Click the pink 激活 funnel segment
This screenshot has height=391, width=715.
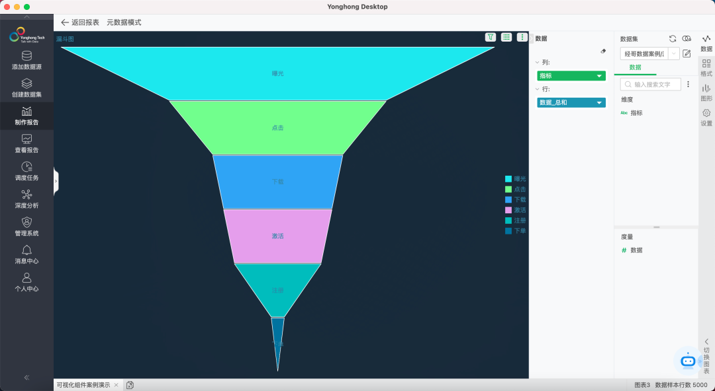[x=277, y=236]
